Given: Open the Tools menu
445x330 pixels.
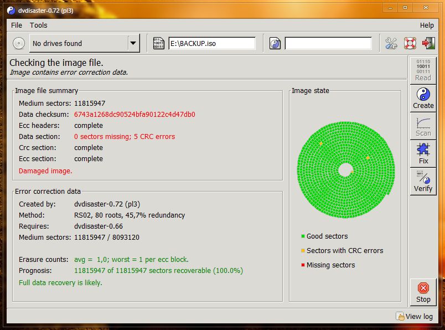Looking at the screenshot, I should click(39, 25).
